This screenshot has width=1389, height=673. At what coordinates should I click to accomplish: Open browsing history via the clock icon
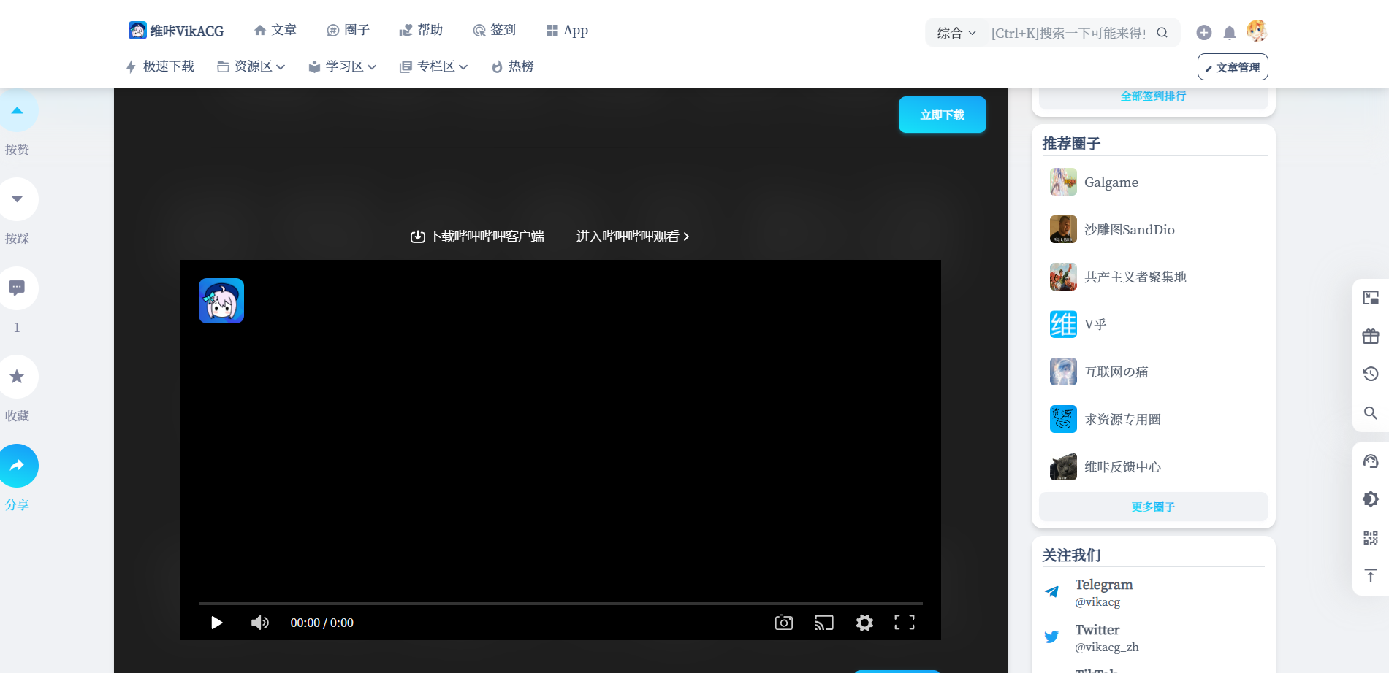point(1370,373)
